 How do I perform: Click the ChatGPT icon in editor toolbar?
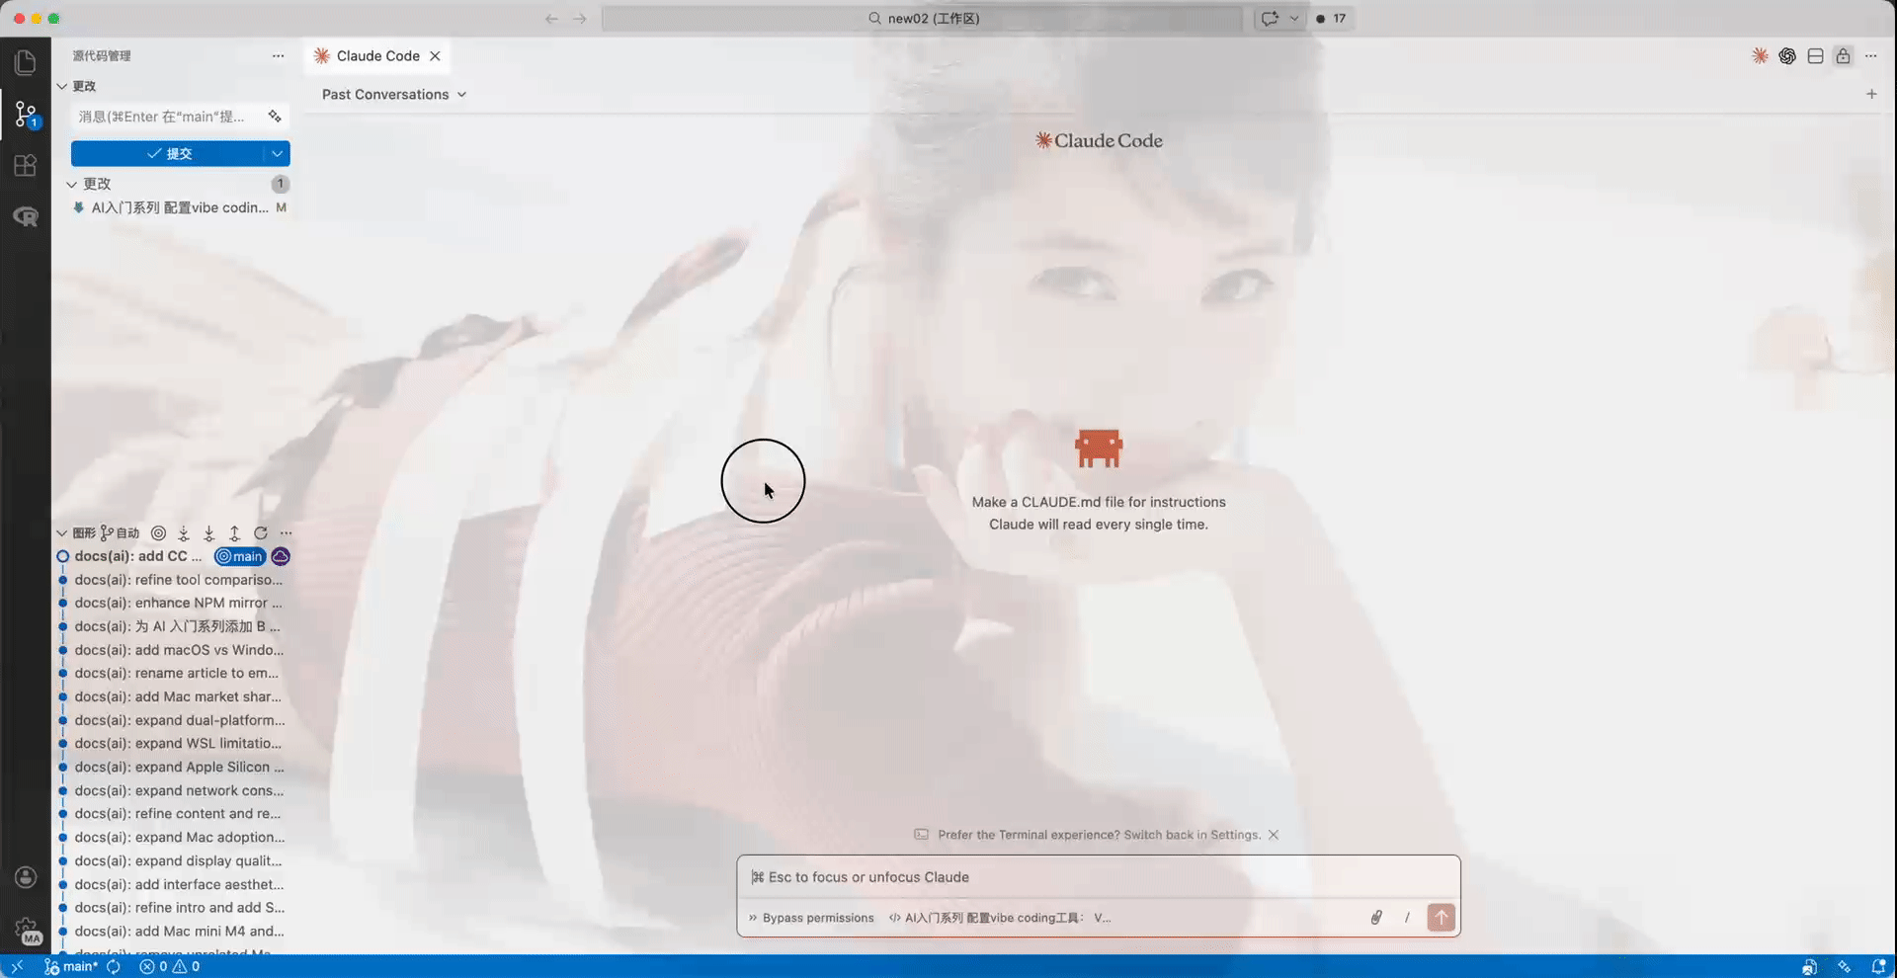1787,56
